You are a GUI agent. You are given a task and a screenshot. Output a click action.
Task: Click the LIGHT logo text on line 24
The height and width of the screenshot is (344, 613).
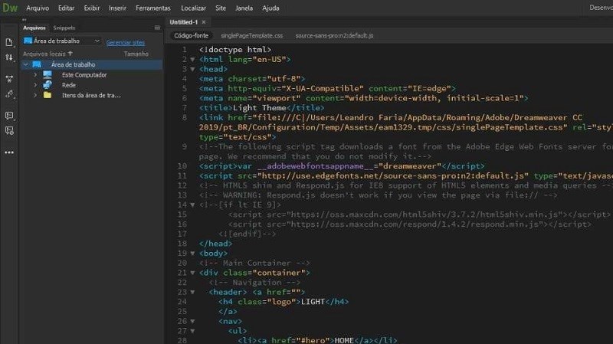(313, 302)
